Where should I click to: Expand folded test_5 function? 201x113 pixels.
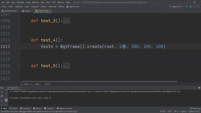19,66
